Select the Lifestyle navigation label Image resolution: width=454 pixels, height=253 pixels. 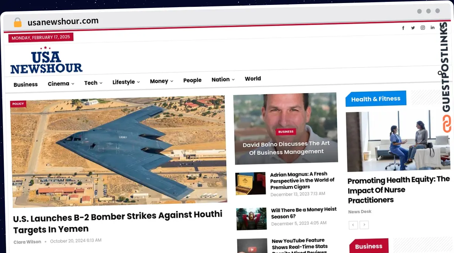(x=124, y=82)
